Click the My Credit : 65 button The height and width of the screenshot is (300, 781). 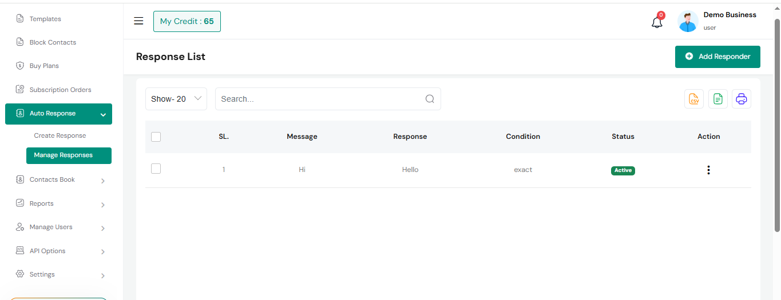point(187,21)
